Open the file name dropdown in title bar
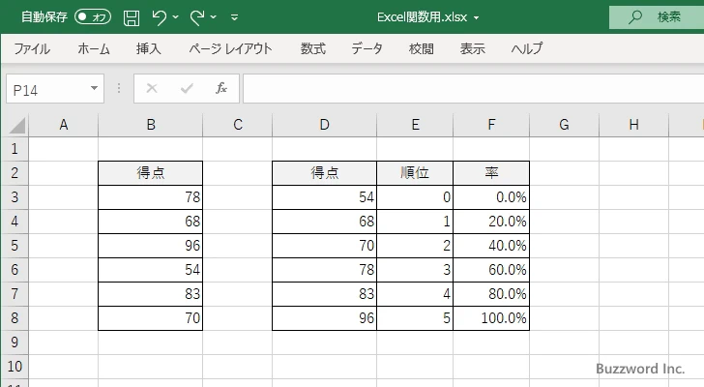Viewport: 704px width, 387px height. pos(477,17)
